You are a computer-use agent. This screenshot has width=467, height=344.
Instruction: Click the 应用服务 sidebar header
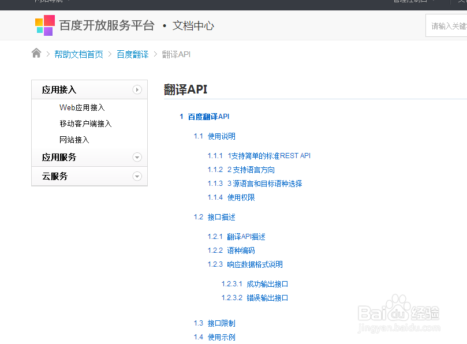point(89,157)
